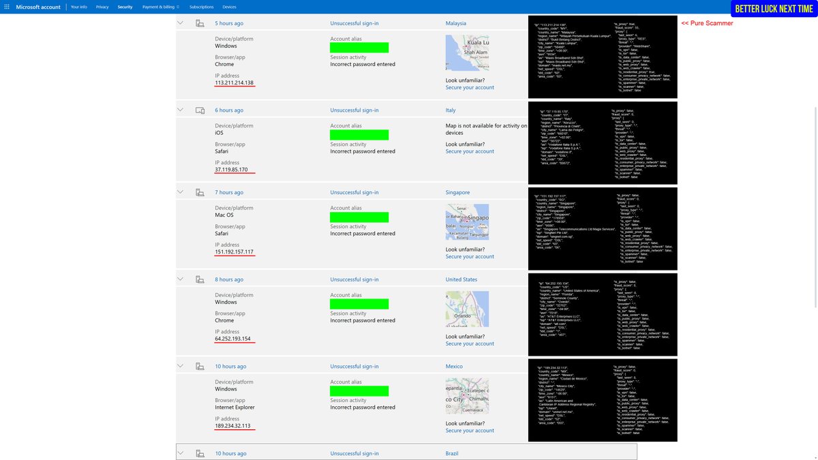The width and height of the screenshot is (818, 460).
Task: Open the Mexico City map thumbnail
Action: point(467,396)
